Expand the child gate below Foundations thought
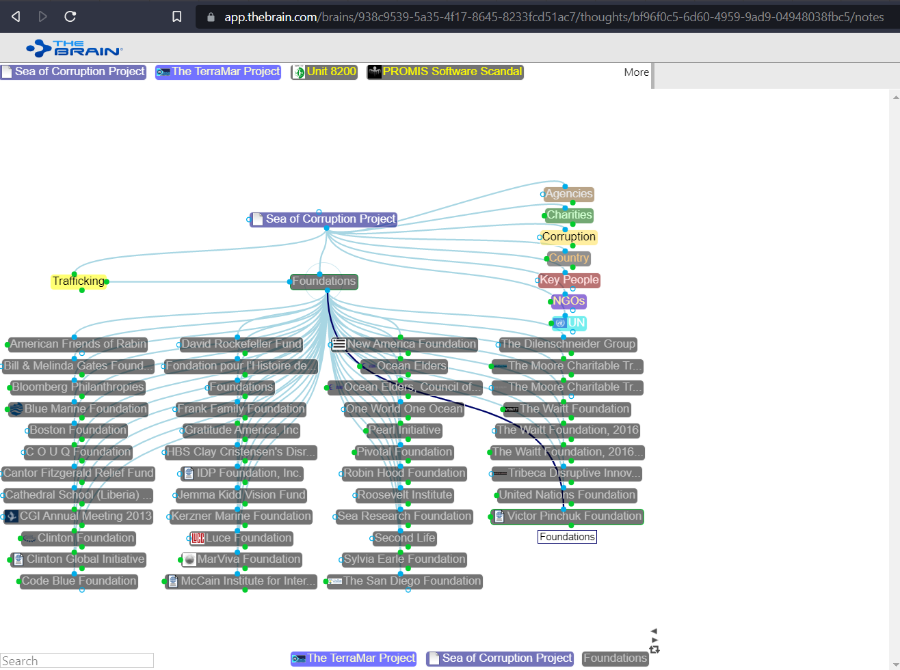Image resolution: width=900 pixels, height=670 pixels. pyautogui.click(x=328, y=291)
